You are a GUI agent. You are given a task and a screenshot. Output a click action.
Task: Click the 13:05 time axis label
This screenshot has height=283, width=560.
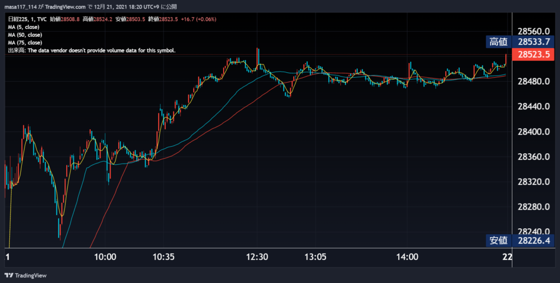click(316, 257)
